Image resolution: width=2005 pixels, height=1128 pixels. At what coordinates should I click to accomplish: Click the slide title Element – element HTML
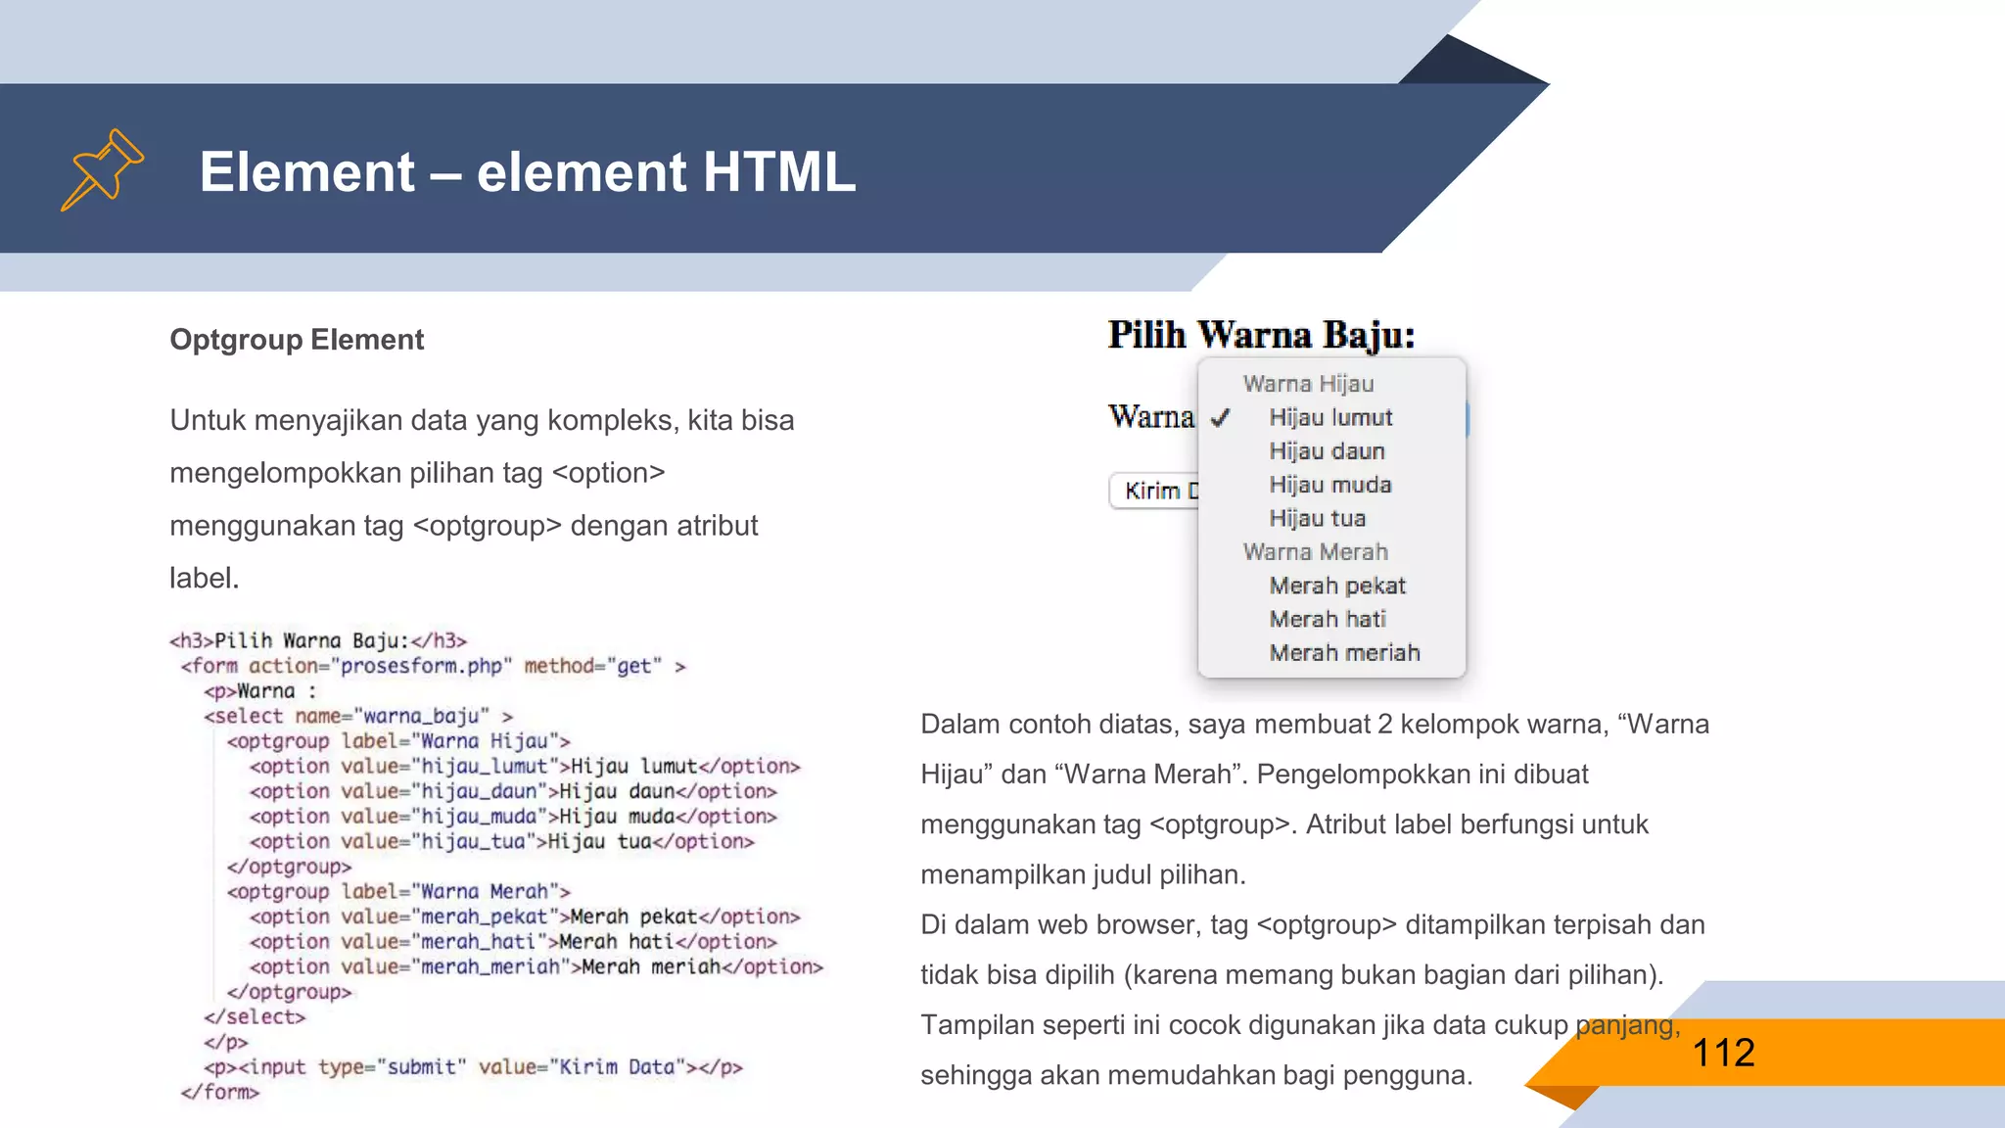pos(528,171)
